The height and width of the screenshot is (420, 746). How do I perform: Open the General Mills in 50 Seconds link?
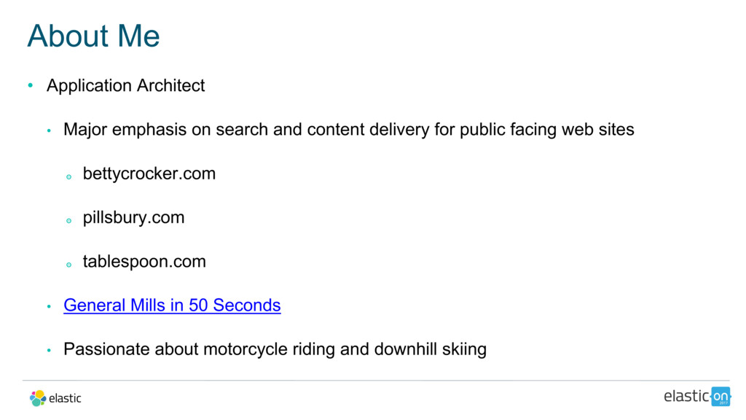(x=172, y=305)
